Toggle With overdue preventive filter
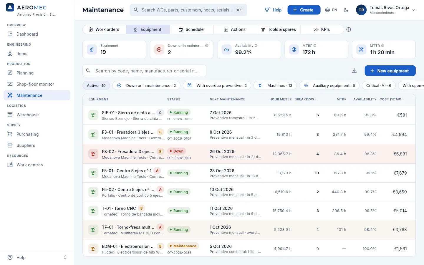Image resolution: width=424 pixels, height=265 pixels. [x=217, y=85]
